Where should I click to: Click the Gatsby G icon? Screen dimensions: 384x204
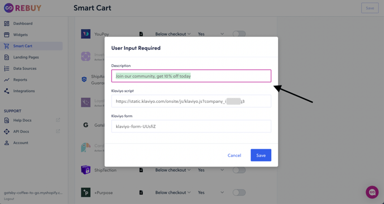[x=86, y=125]
